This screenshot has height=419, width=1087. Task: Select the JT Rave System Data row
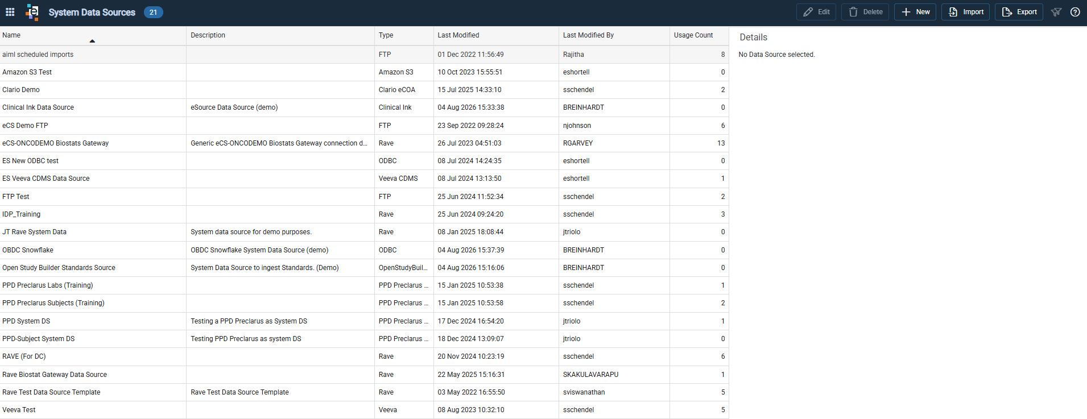click(364, 232)
